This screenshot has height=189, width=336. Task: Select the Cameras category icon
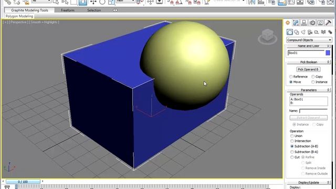tap(310, 32)
